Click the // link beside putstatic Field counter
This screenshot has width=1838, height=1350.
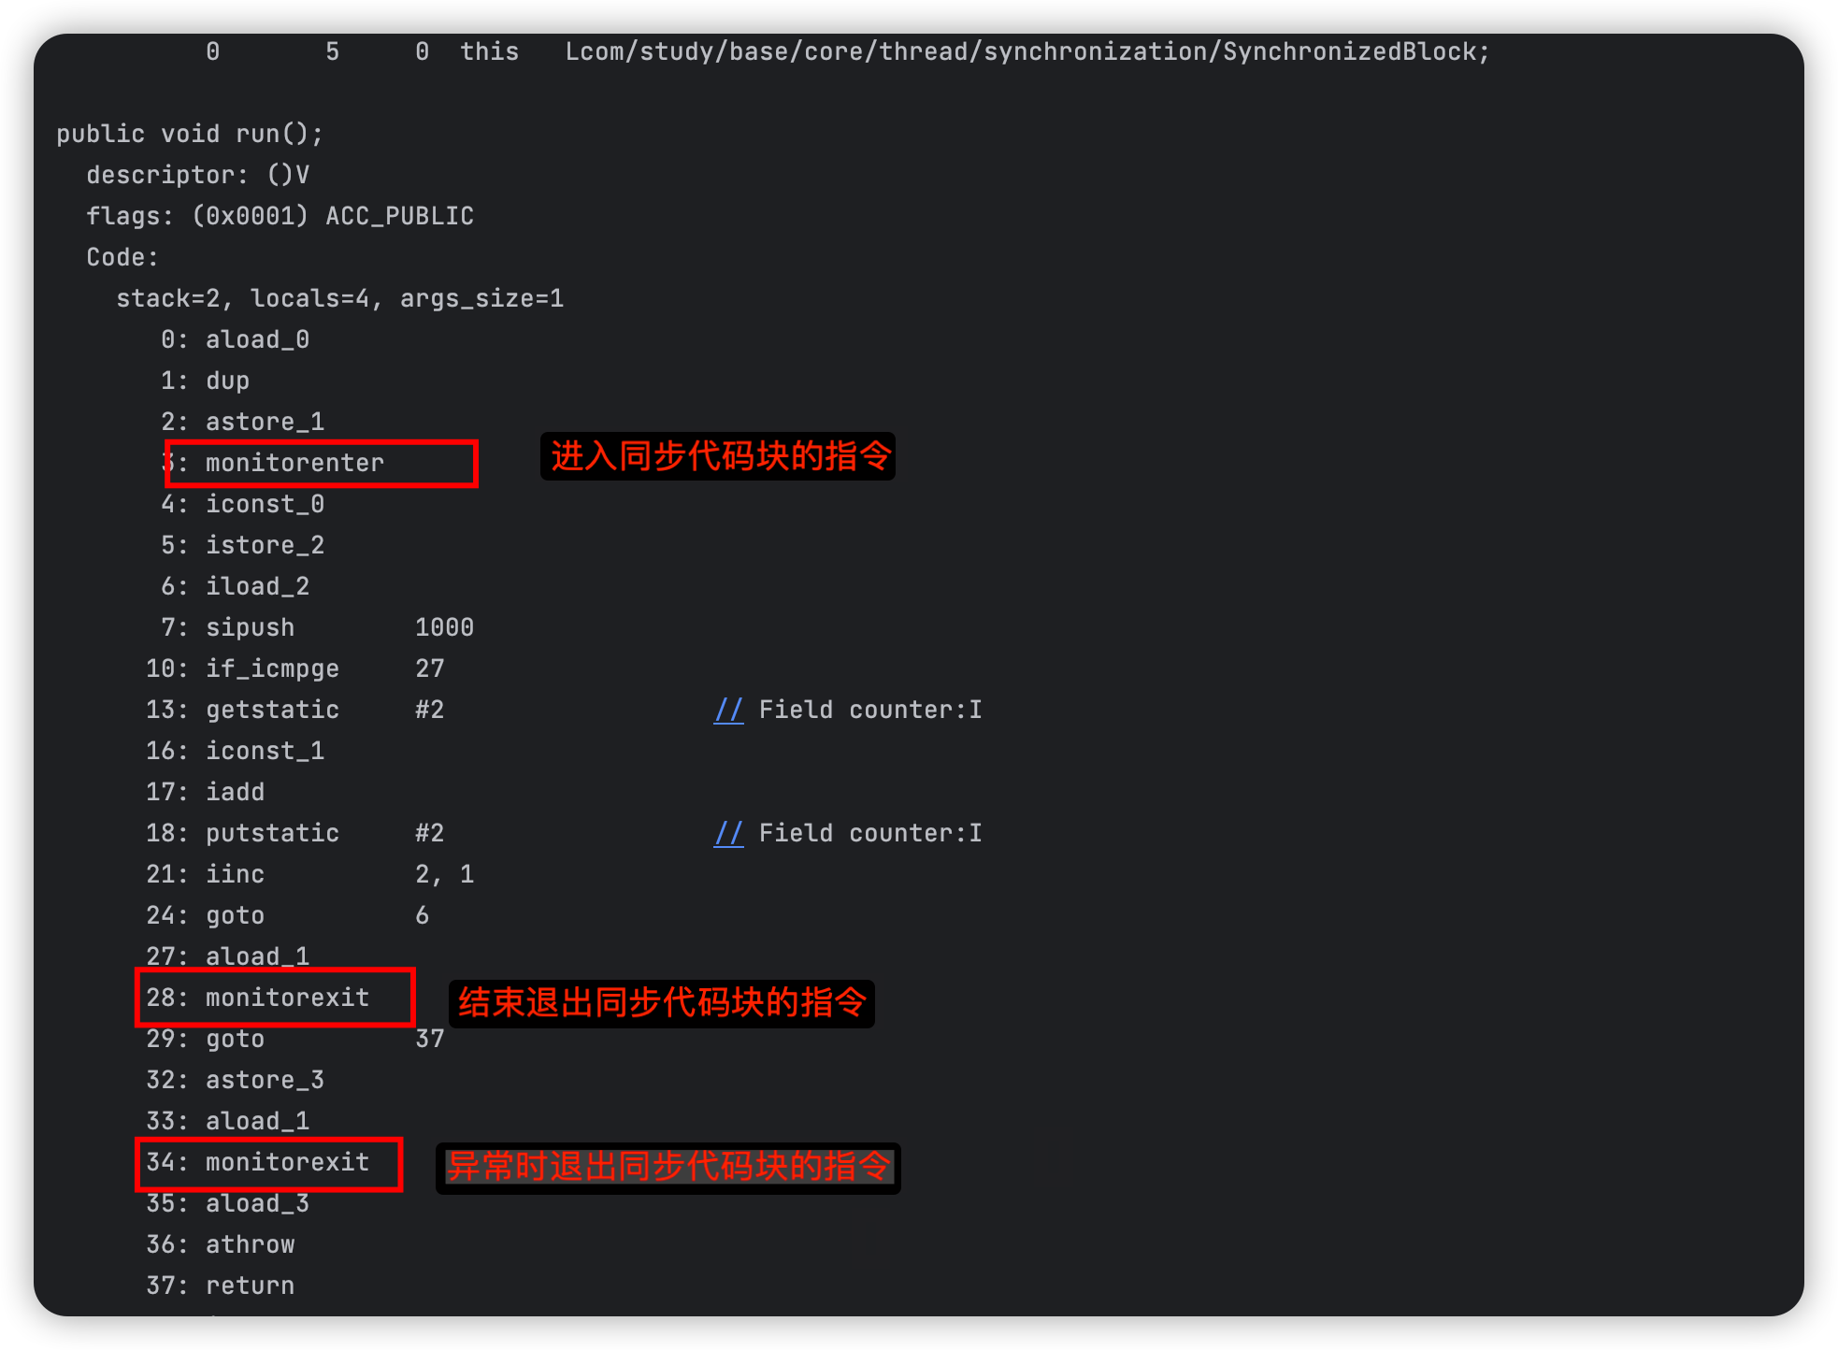728,833
